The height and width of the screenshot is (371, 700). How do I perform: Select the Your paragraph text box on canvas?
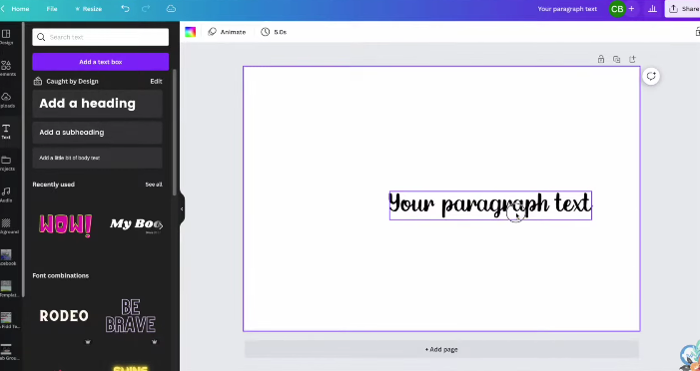(490, 205)
